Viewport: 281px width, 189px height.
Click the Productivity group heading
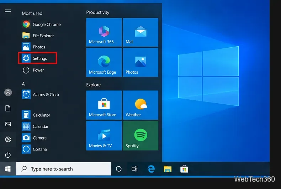click(98, 12)
